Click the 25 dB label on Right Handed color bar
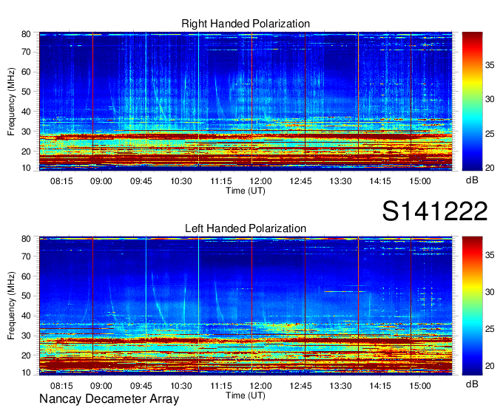This screenshot has height=408, width=503. tap(490, 134)
